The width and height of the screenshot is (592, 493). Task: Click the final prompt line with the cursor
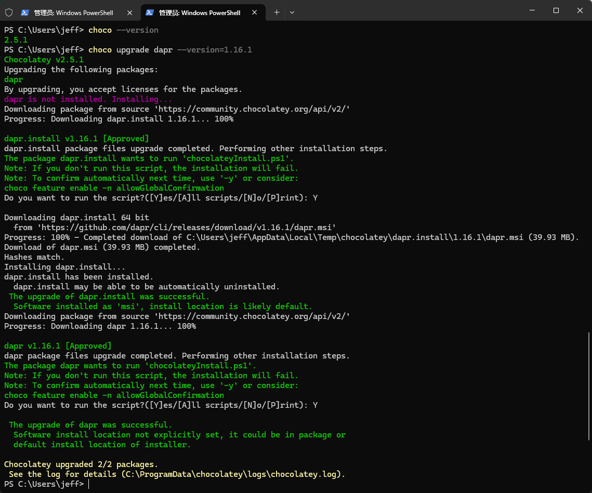47,484
